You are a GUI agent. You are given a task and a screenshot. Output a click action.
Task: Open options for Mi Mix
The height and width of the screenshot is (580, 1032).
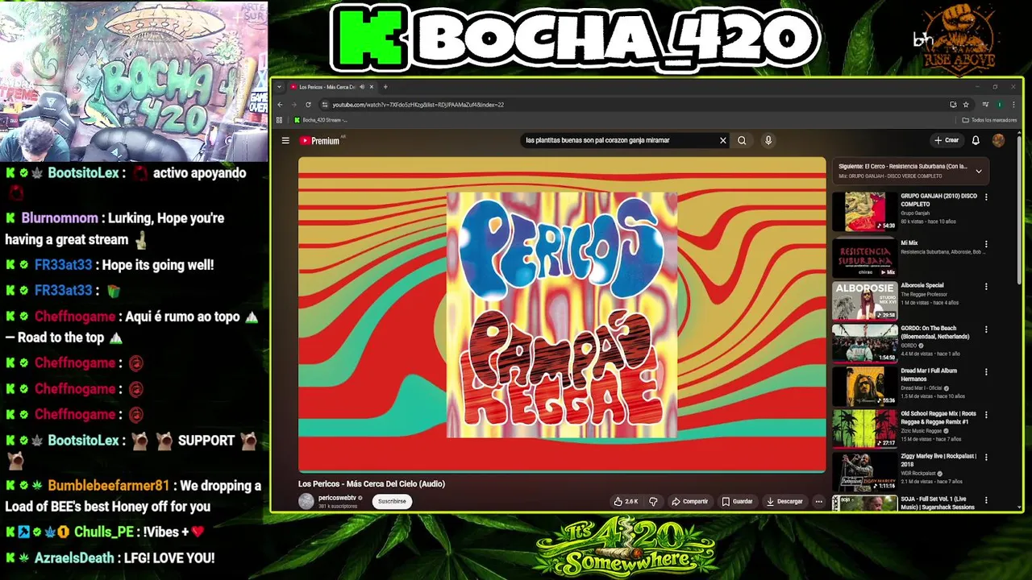pos(986,244)
